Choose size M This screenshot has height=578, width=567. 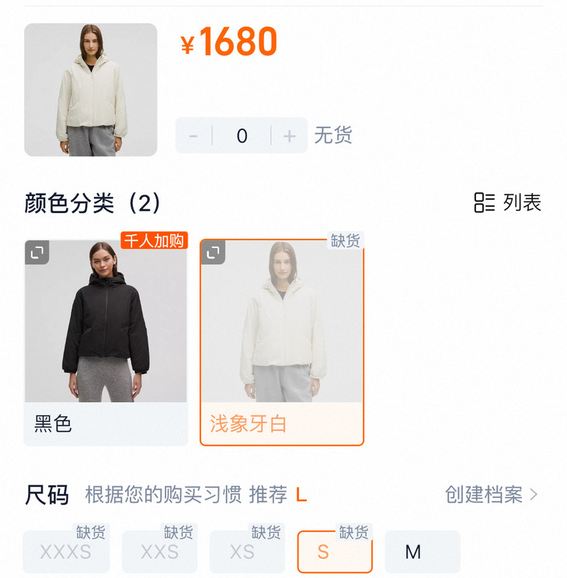pos(423,552)
